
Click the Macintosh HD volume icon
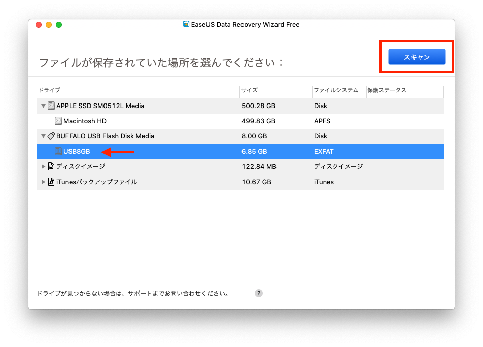(58, 121)
